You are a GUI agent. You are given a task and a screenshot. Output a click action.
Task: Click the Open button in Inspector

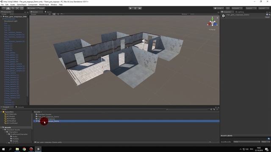[267, 17]
